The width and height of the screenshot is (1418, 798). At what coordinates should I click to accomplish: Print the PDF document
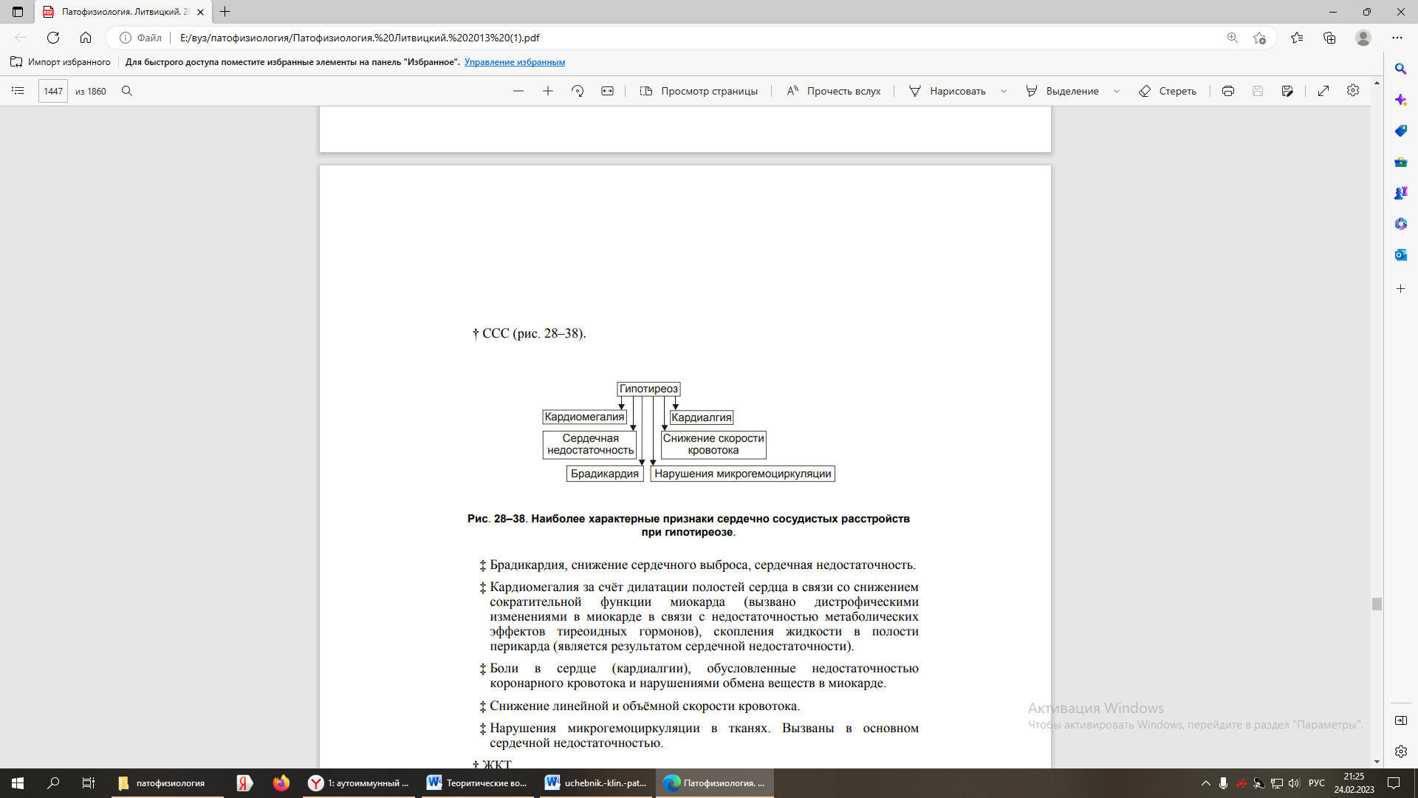(1228, 91)
